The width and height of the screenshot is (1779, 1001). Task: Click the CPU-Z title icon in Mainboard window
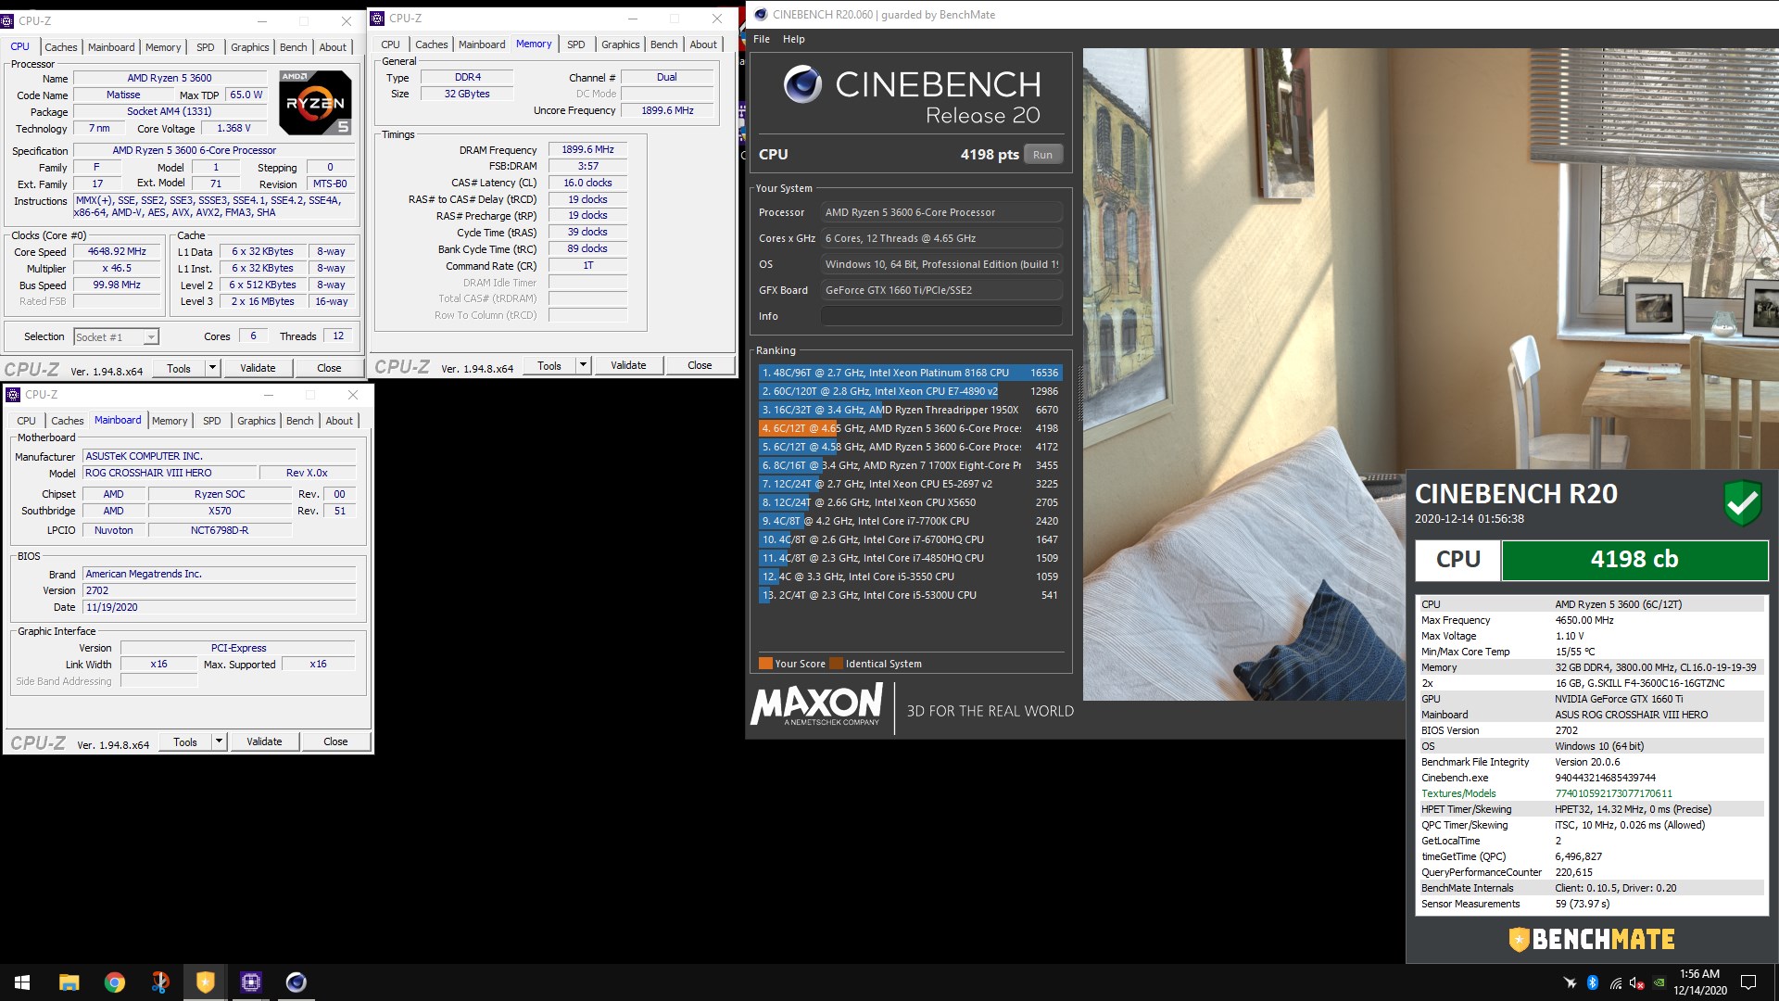(13, 394)
